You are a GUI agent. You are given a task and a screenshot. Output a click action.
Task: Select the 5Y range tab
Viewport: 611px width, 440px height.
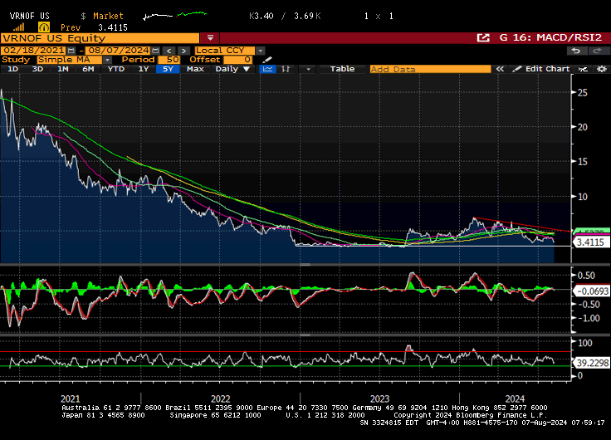point(168,69)
